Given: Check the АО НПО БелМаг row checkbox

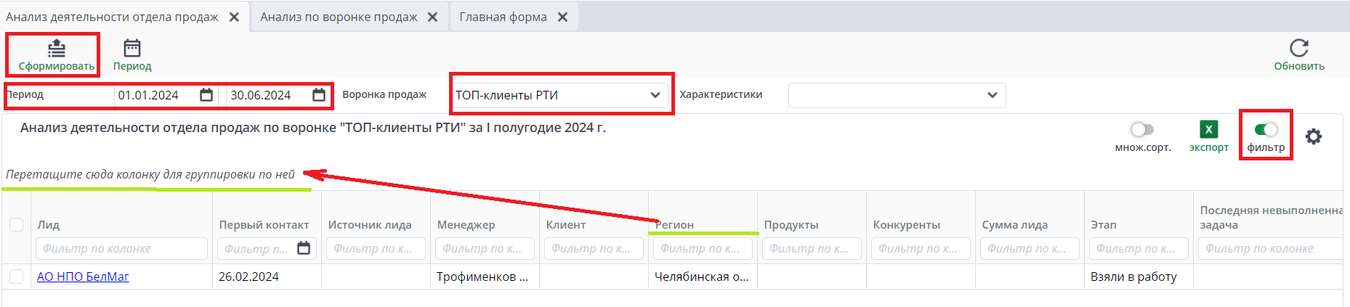Looking at the screenshot, I should pyautogui.click(x=16, y=277).
